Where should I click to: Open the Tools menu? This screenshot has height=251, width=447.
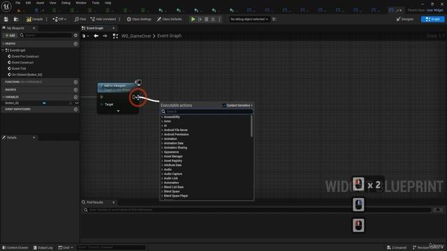(96, 3)
